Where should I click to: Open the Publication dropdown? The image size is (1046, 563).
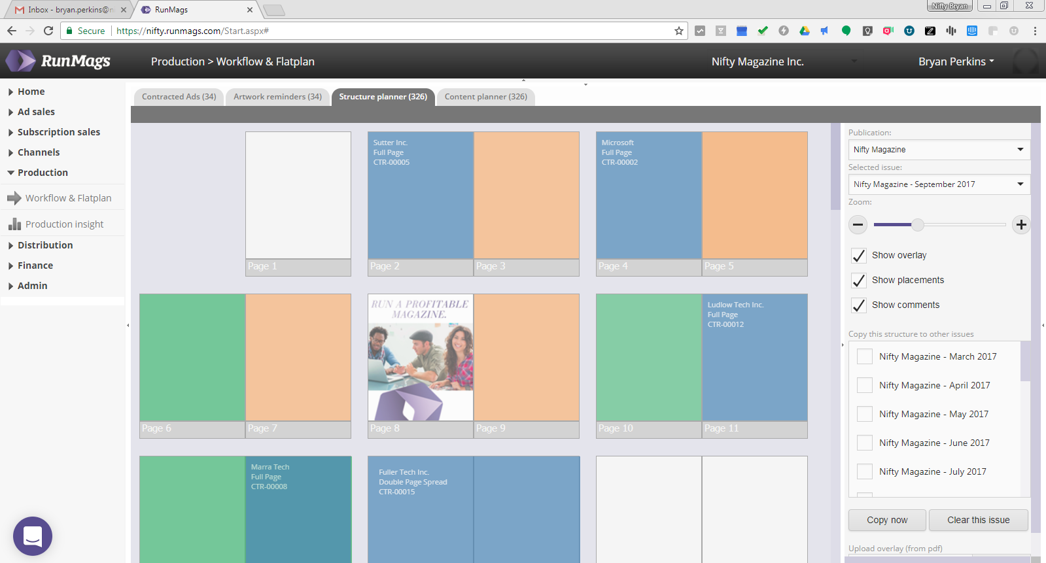point(939,150)
